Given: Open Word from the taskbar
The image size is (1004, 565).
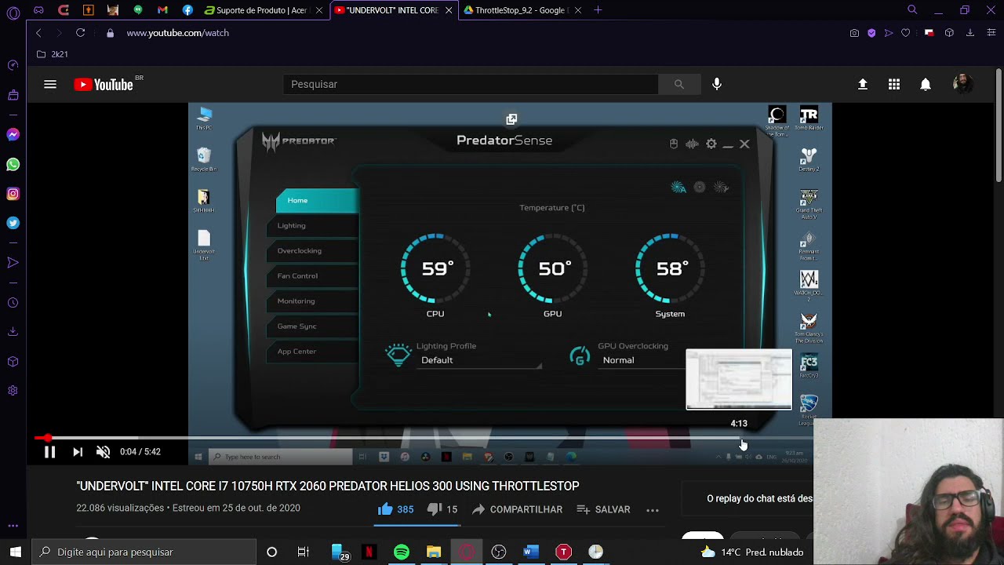Looking at the screenshot, I should click(531, 552).
